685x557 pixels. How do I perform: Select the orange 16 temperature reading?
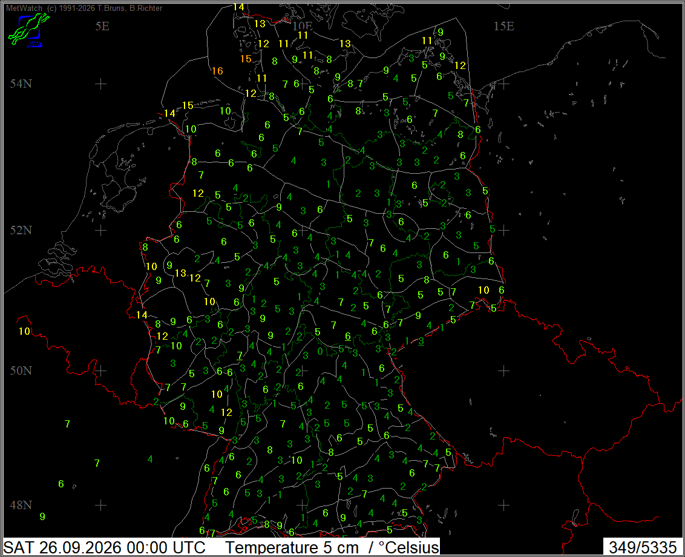(x=217, y=71)
